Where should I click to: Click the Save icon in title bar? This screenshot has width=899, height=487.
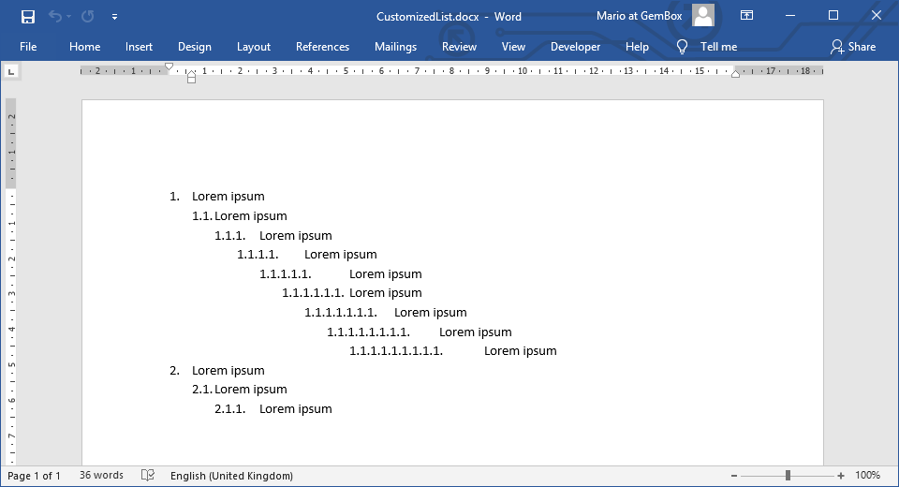pos(28,16)
